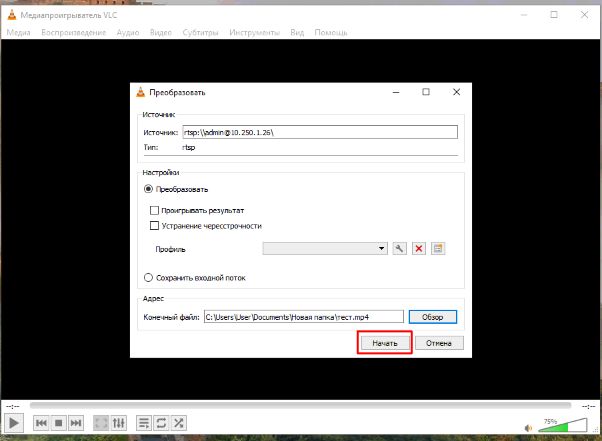Go to previous media track
The height and width of the screenshot is (441, 602).
(41, 423)
